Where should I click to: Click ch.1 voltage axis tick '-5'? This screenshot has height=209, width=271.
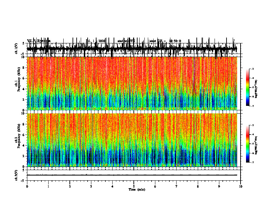click(x=23, y=54)
